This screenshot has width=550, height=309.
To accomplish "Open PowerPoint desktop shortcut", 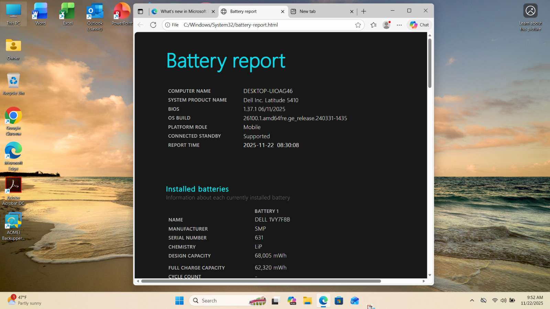I will coord(122,14).
